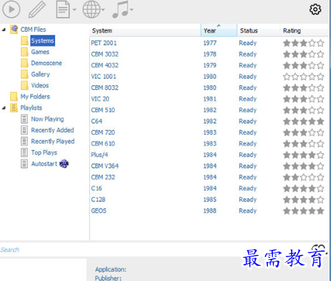
Task: Set PET 2001 rating to first star
Action: click(287, 43)
